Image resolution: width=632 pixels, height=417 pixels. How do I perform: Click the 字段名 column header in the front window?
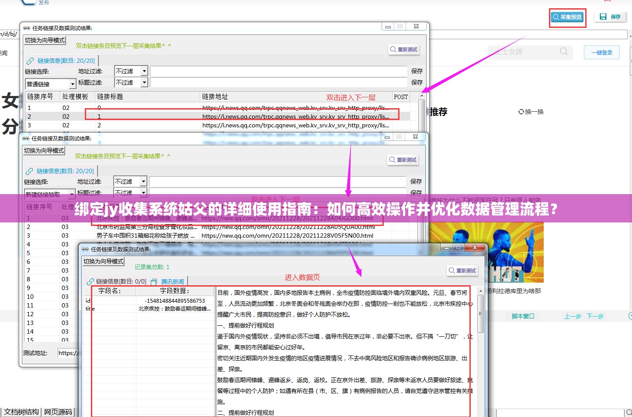(110, 291)
